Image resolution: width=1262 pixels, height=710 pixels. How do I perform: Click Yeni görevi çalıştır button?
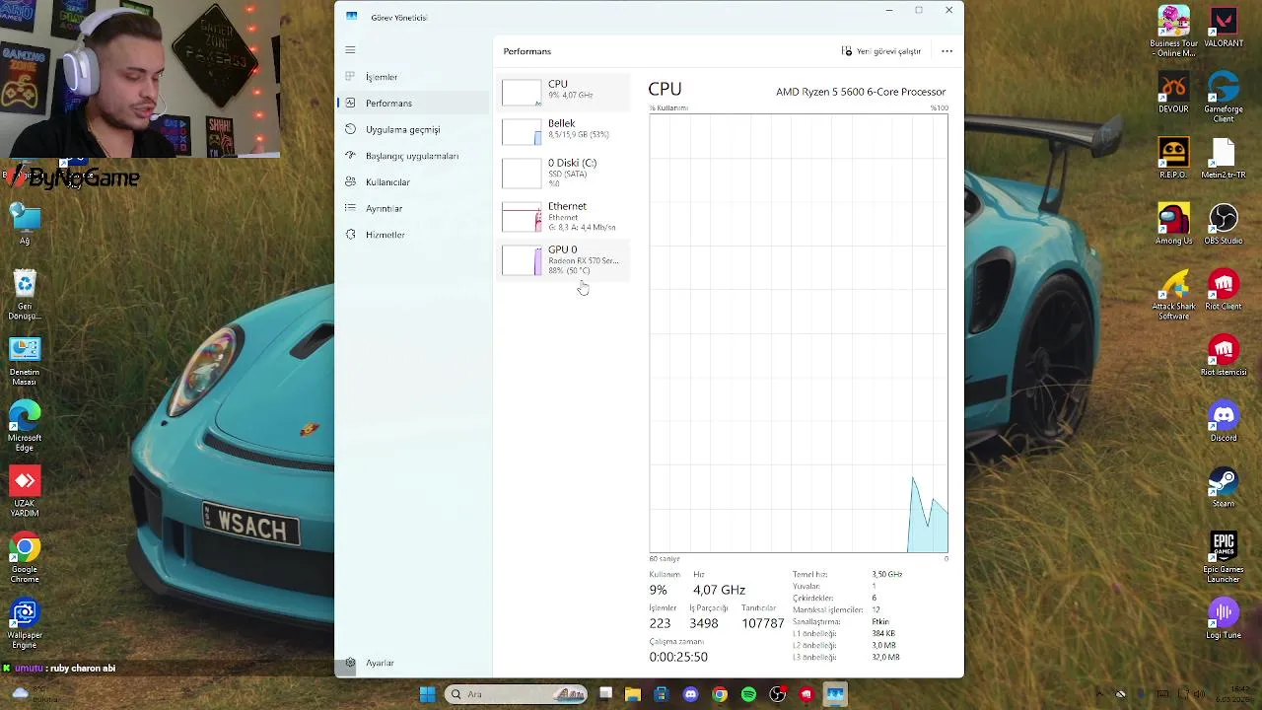tap(881, 51)
